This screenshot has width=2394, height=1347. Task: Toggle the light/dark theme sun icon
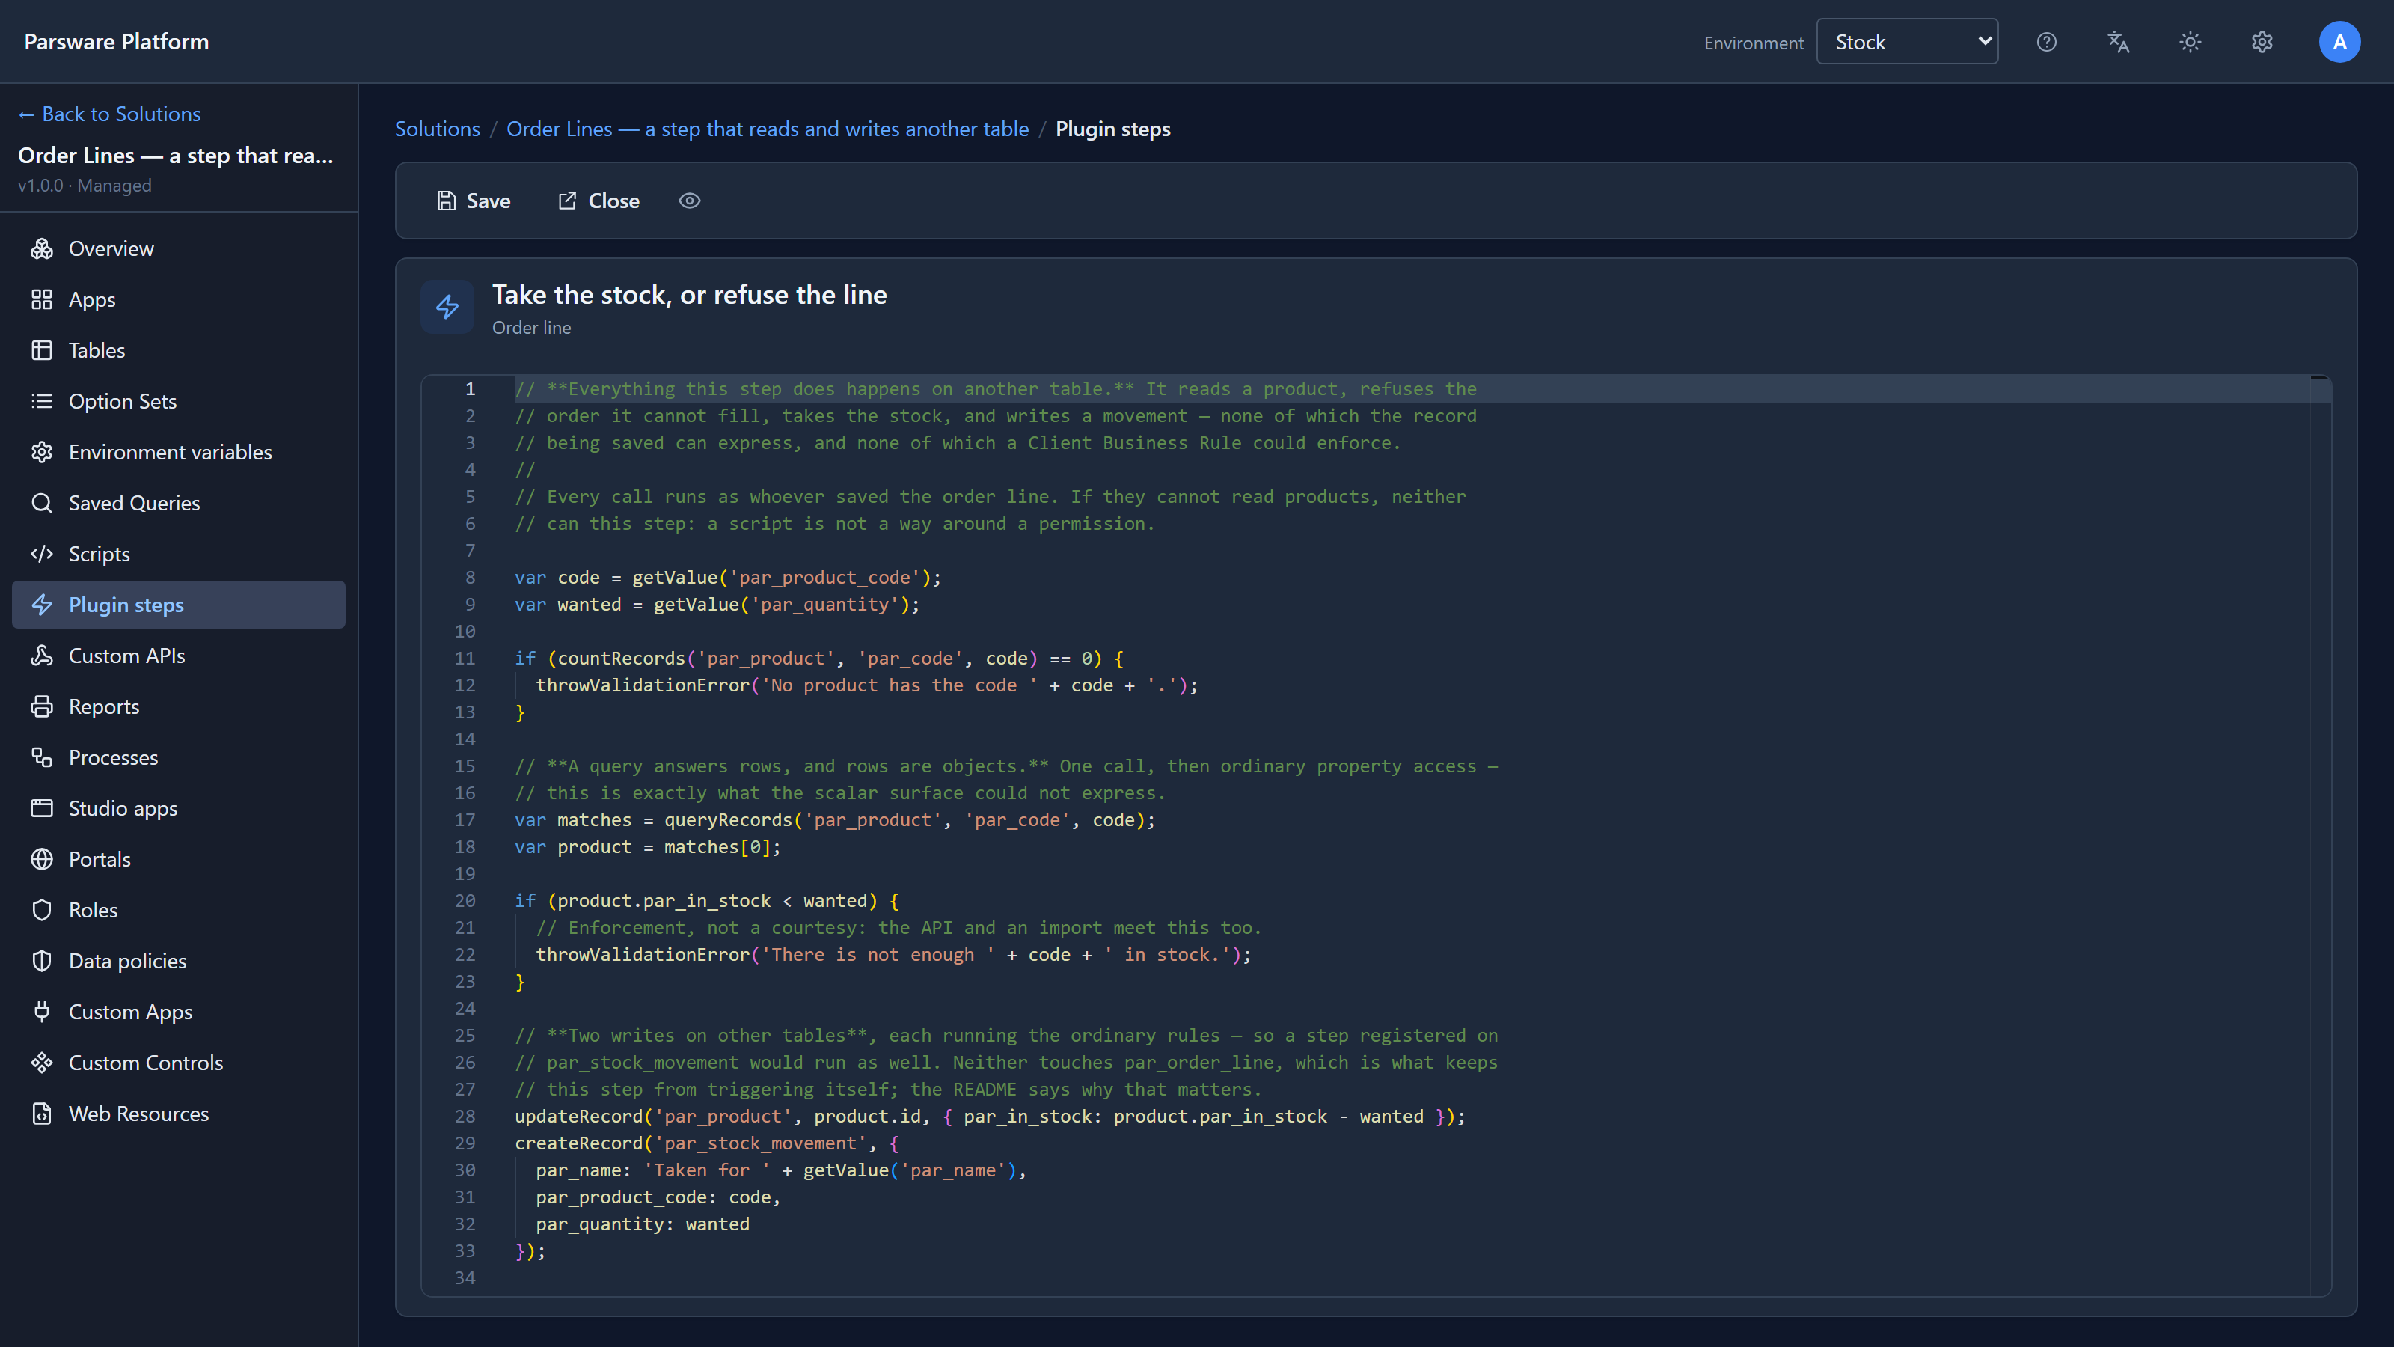pos(2191,42)
